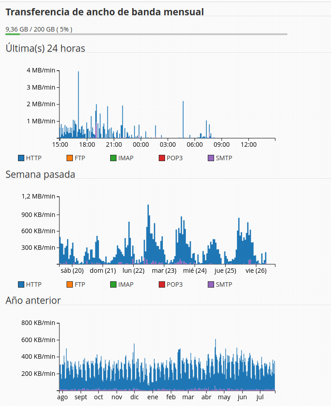This screenshot has height=406, width=331.
Task: Click the 00:00 label on the 24-hour axis
Action: (141, 144)
